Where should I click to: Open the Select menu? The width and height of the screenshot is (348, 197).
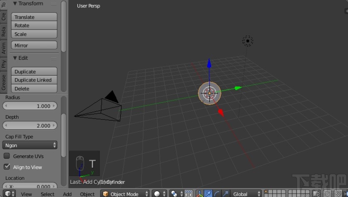(x=47, y=194)
